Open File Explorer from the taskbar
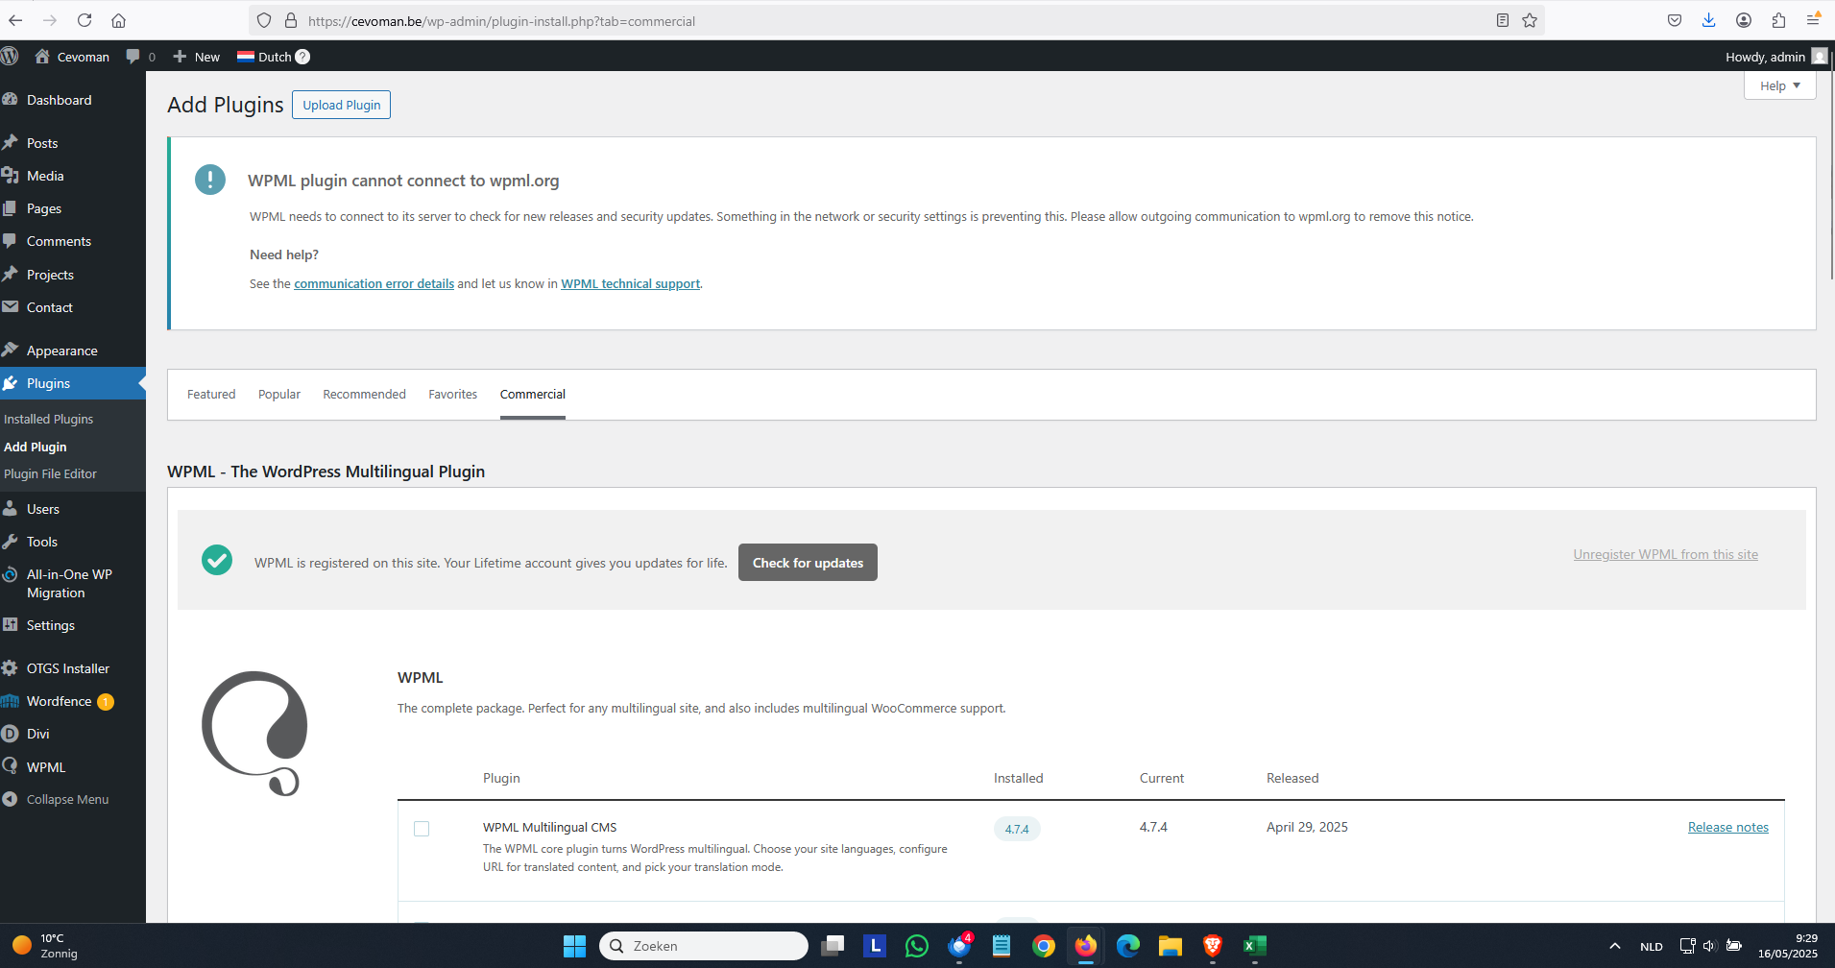This screenshot has height=968, width=1835. 1171,946
